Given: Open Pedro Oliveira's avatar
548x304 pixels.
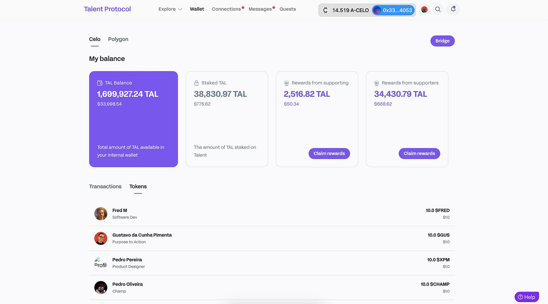Looking at the screenshot, I should point(101,287).
